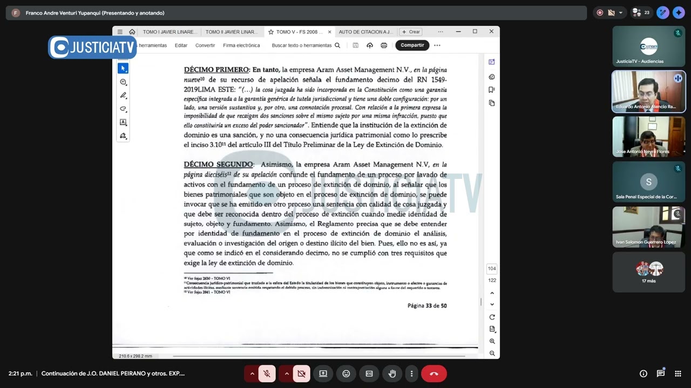The height and width of the screenshot is (388, 691).
Task: Switch to TOMO I JAVIER LINARE tab
Action: (x=170, y=32)
